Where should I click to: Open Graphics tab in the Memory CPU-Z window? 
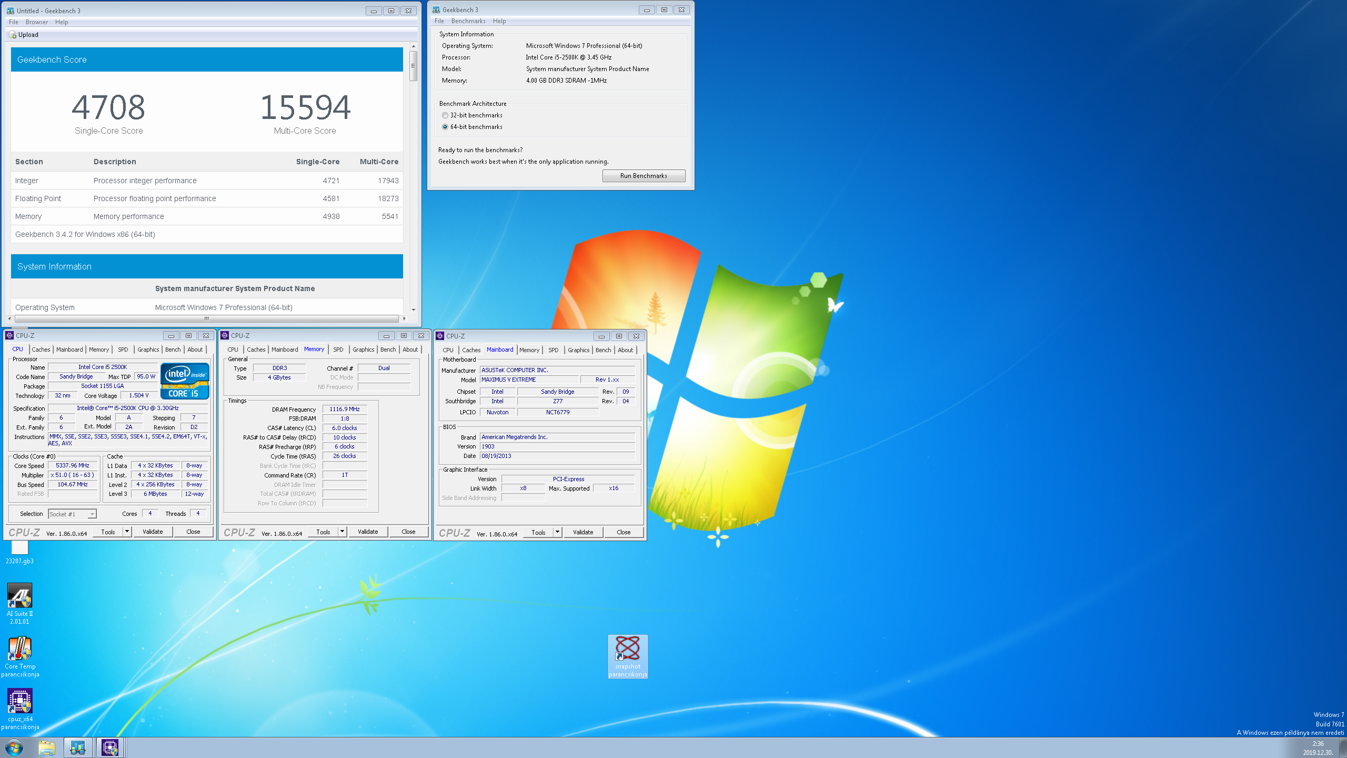pyautogui.click(x=364, y=350)
